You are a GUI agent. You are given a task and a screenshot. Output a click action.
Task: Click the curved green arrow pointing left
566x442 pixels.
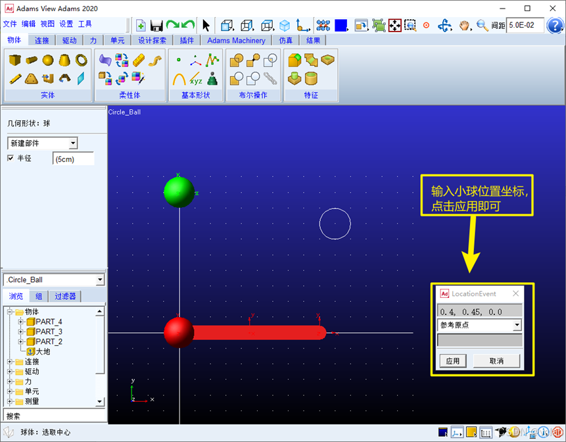188,25
